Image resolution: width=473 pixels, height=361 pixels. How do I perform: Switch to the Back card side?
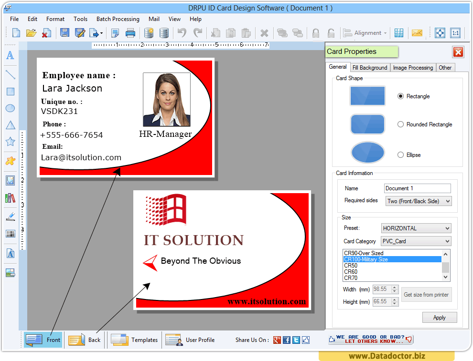tap(85, 340)
